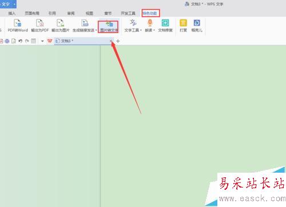
Task: Open the WPS 文字 application menu
Action: 7,4
